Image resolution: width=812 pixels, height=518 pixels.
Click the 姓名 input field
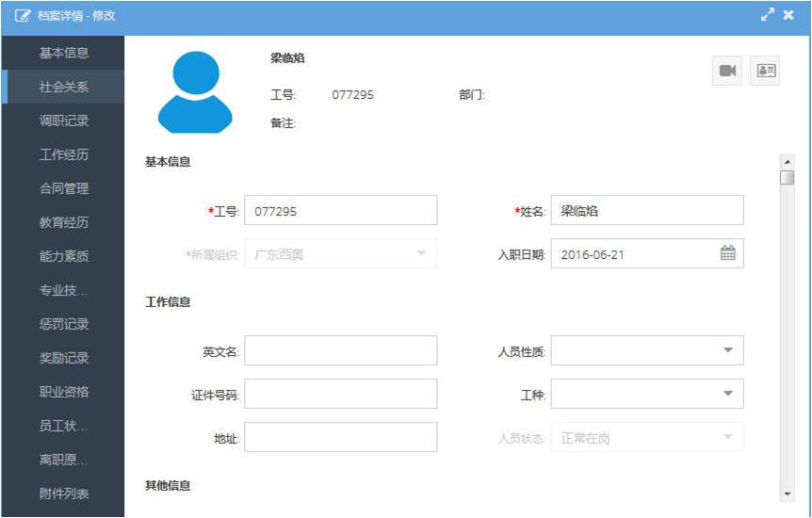647,210
